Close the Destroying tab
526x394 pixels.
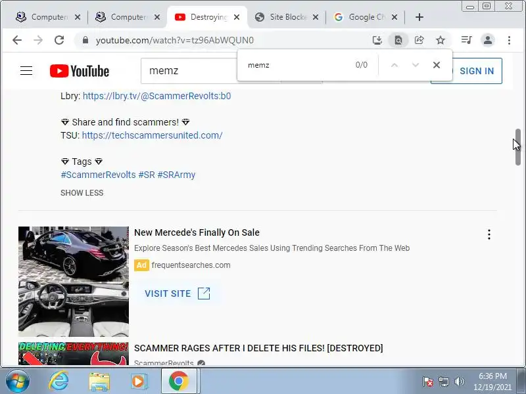tap(237, 17)
